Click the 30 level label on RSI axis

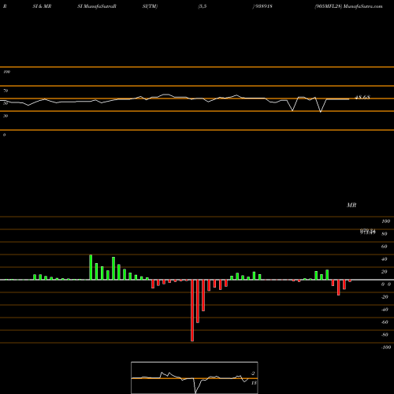coord(6,116)
